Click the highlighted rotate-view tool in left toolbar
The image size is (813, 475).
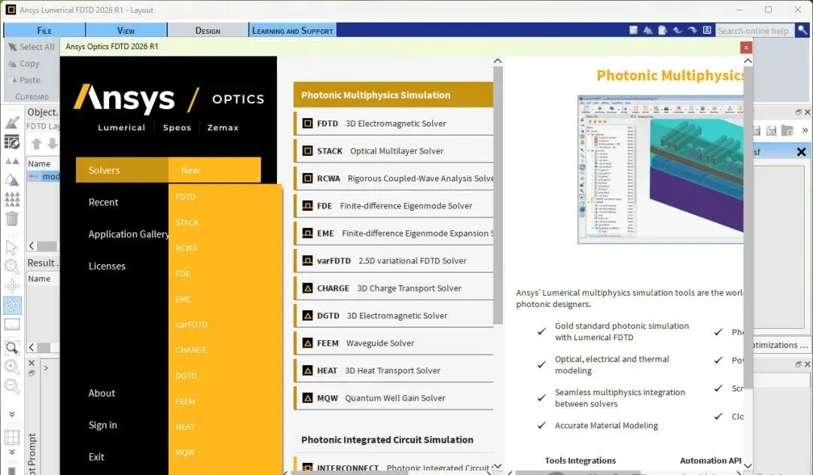(12, 305)
